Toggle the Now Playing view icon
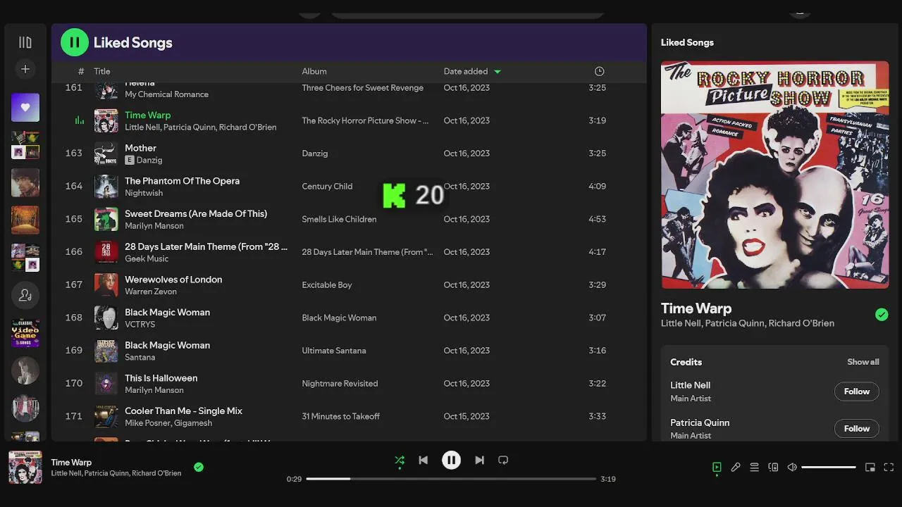This screenshot has width=902, height=507. [x=717, y=467]
